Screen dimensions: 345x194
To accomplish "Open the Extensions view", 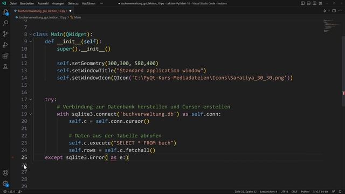I will click(x=5, y=56).
